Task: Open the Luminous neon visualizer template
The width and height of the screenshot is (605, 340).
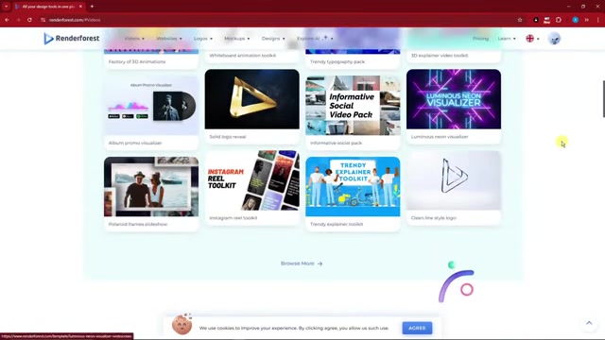Action: click(454, 107)
